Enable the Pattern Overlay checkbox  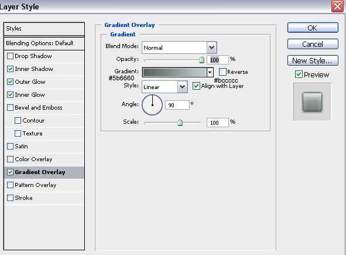click(10, 185)
